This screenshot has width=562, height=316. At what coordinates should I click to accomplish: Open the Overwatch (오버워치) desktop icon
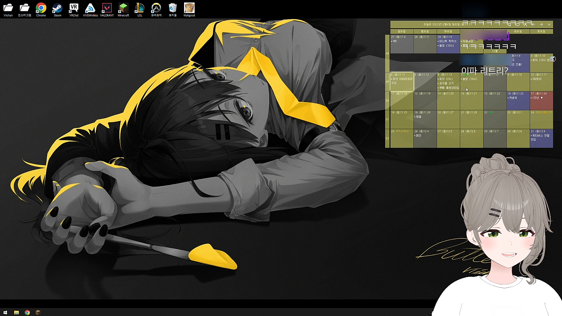[x=156, y=9]
